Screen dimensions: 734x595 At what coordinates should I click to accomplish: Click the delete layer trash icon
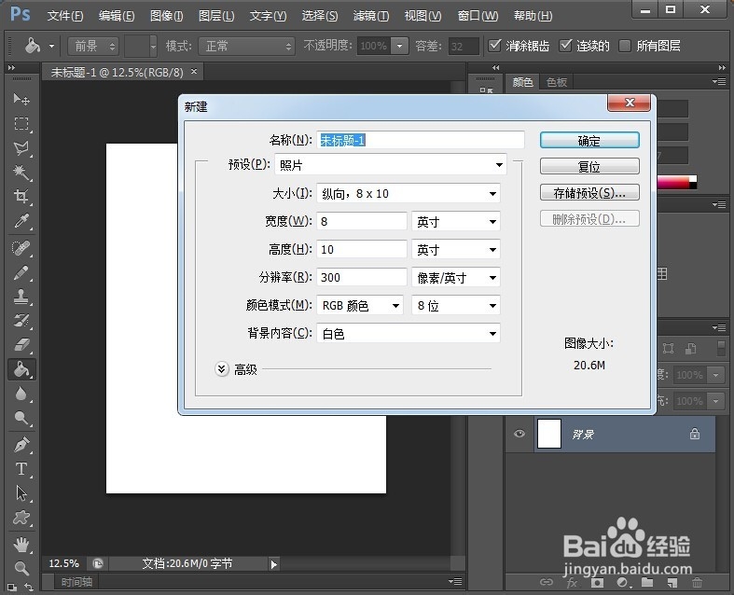(x=697, y=582)
